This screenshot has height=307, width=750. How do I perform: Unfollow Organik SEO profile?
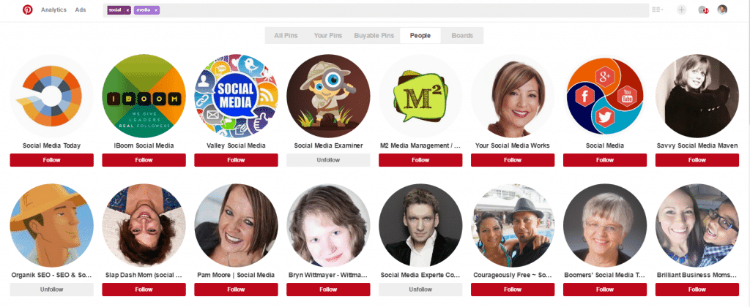point(52,289)
